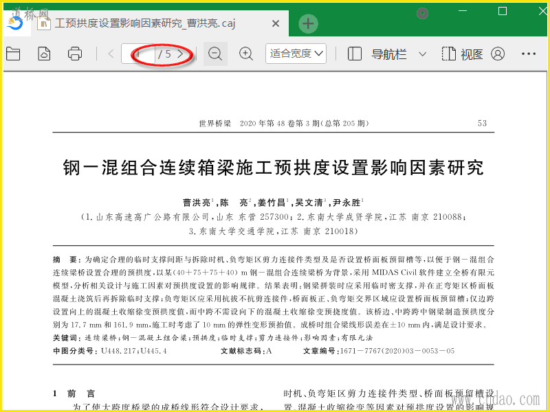Click the affiliation 东南大学交通学院 line

click(273, 231)
